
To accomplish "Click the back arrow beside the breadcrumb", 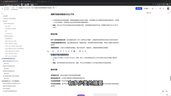I will tap(2, 9).
